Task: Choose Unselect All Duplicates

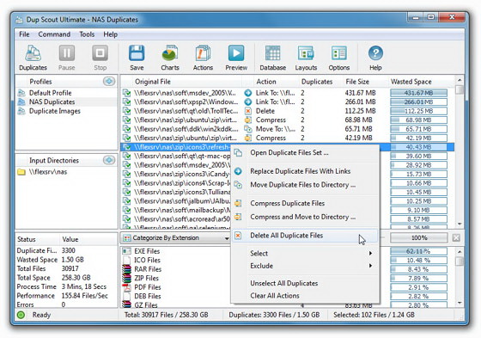Action: click(305, 283)
